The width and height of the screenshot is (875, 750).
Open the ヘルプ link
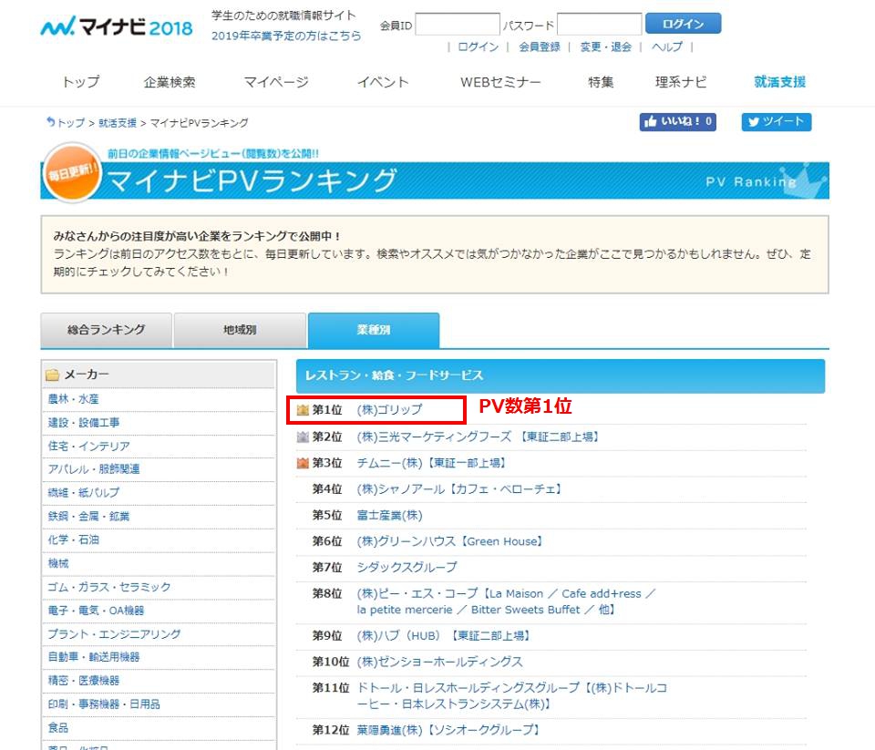(667, 46)
